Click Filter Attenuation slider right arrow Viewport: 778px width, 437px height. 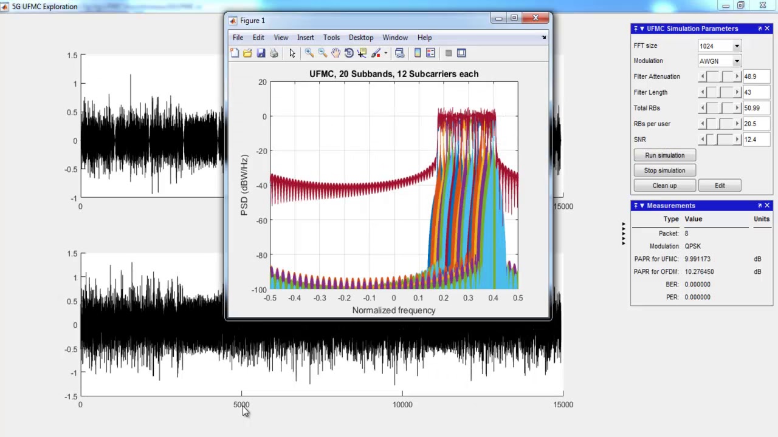click(737, 76)
